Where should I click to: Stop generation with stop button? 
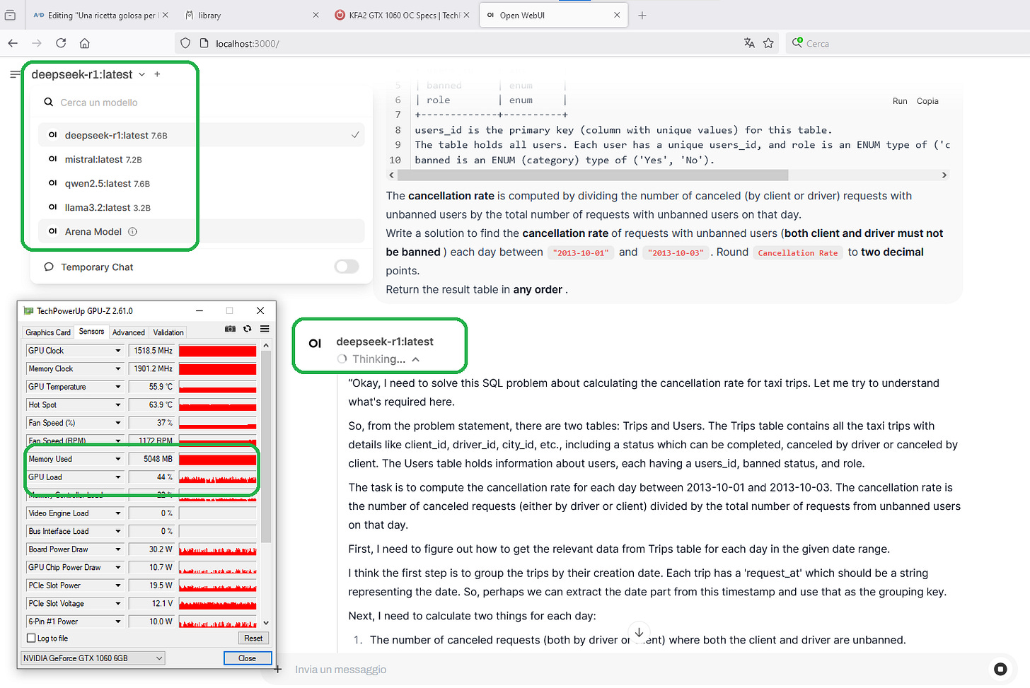(x=1000, y=669)
